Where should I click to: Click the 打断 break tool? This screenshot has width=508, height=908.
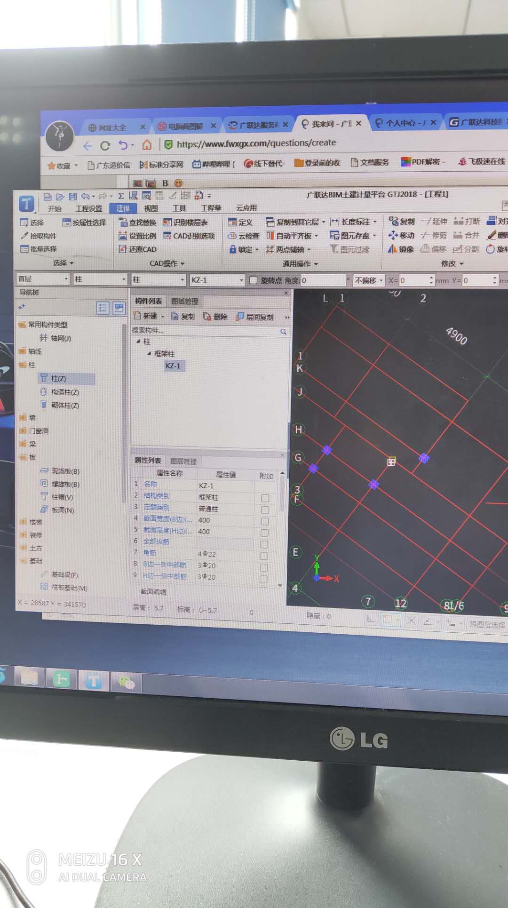pyautogui.click(x=467, y=221)
